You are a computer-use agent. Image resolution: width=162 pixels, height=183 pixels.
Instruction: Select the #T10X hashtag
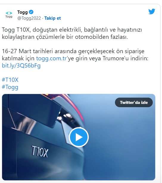(10, 80)
